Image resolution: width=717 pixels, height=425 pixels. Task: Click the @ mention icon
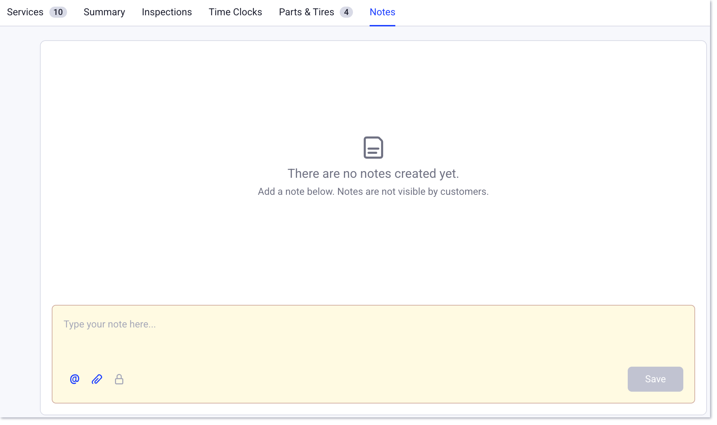tap(75, 379)
